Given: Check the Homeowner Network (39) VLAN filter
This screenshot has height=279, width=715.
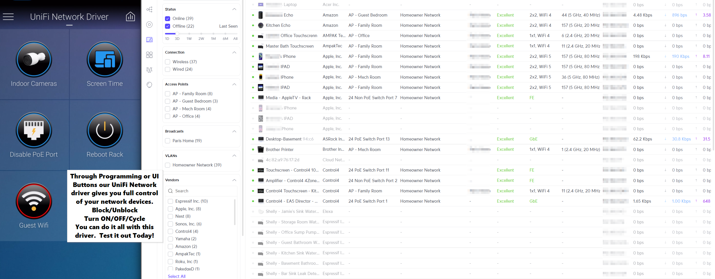Looking at the screenshot, I should 168,165.
